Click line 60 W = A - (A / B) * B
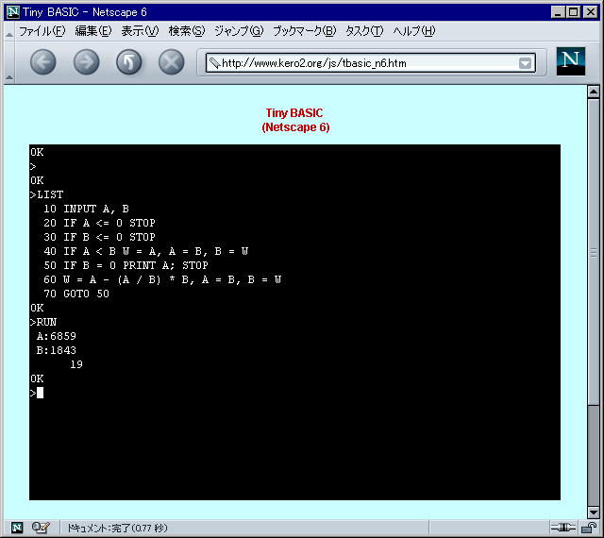This screenshot has height=538, width=604. 162,279
